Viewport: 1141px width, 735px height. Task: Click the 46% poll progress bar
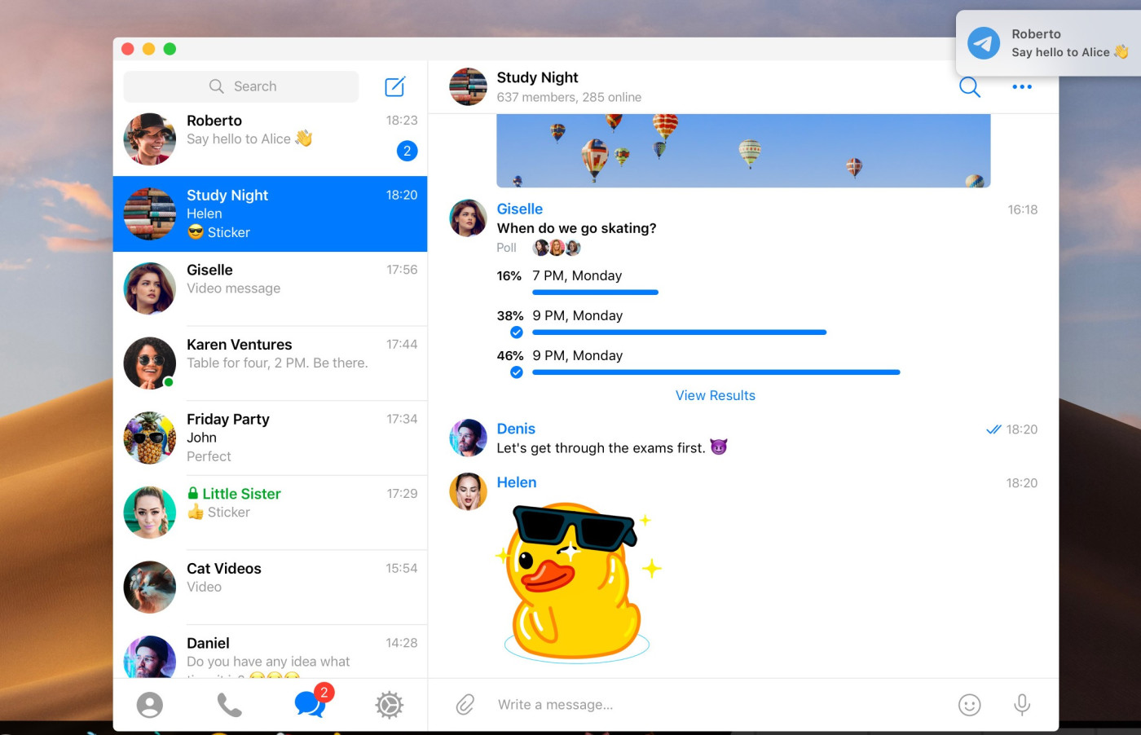[x=716, y=372]
